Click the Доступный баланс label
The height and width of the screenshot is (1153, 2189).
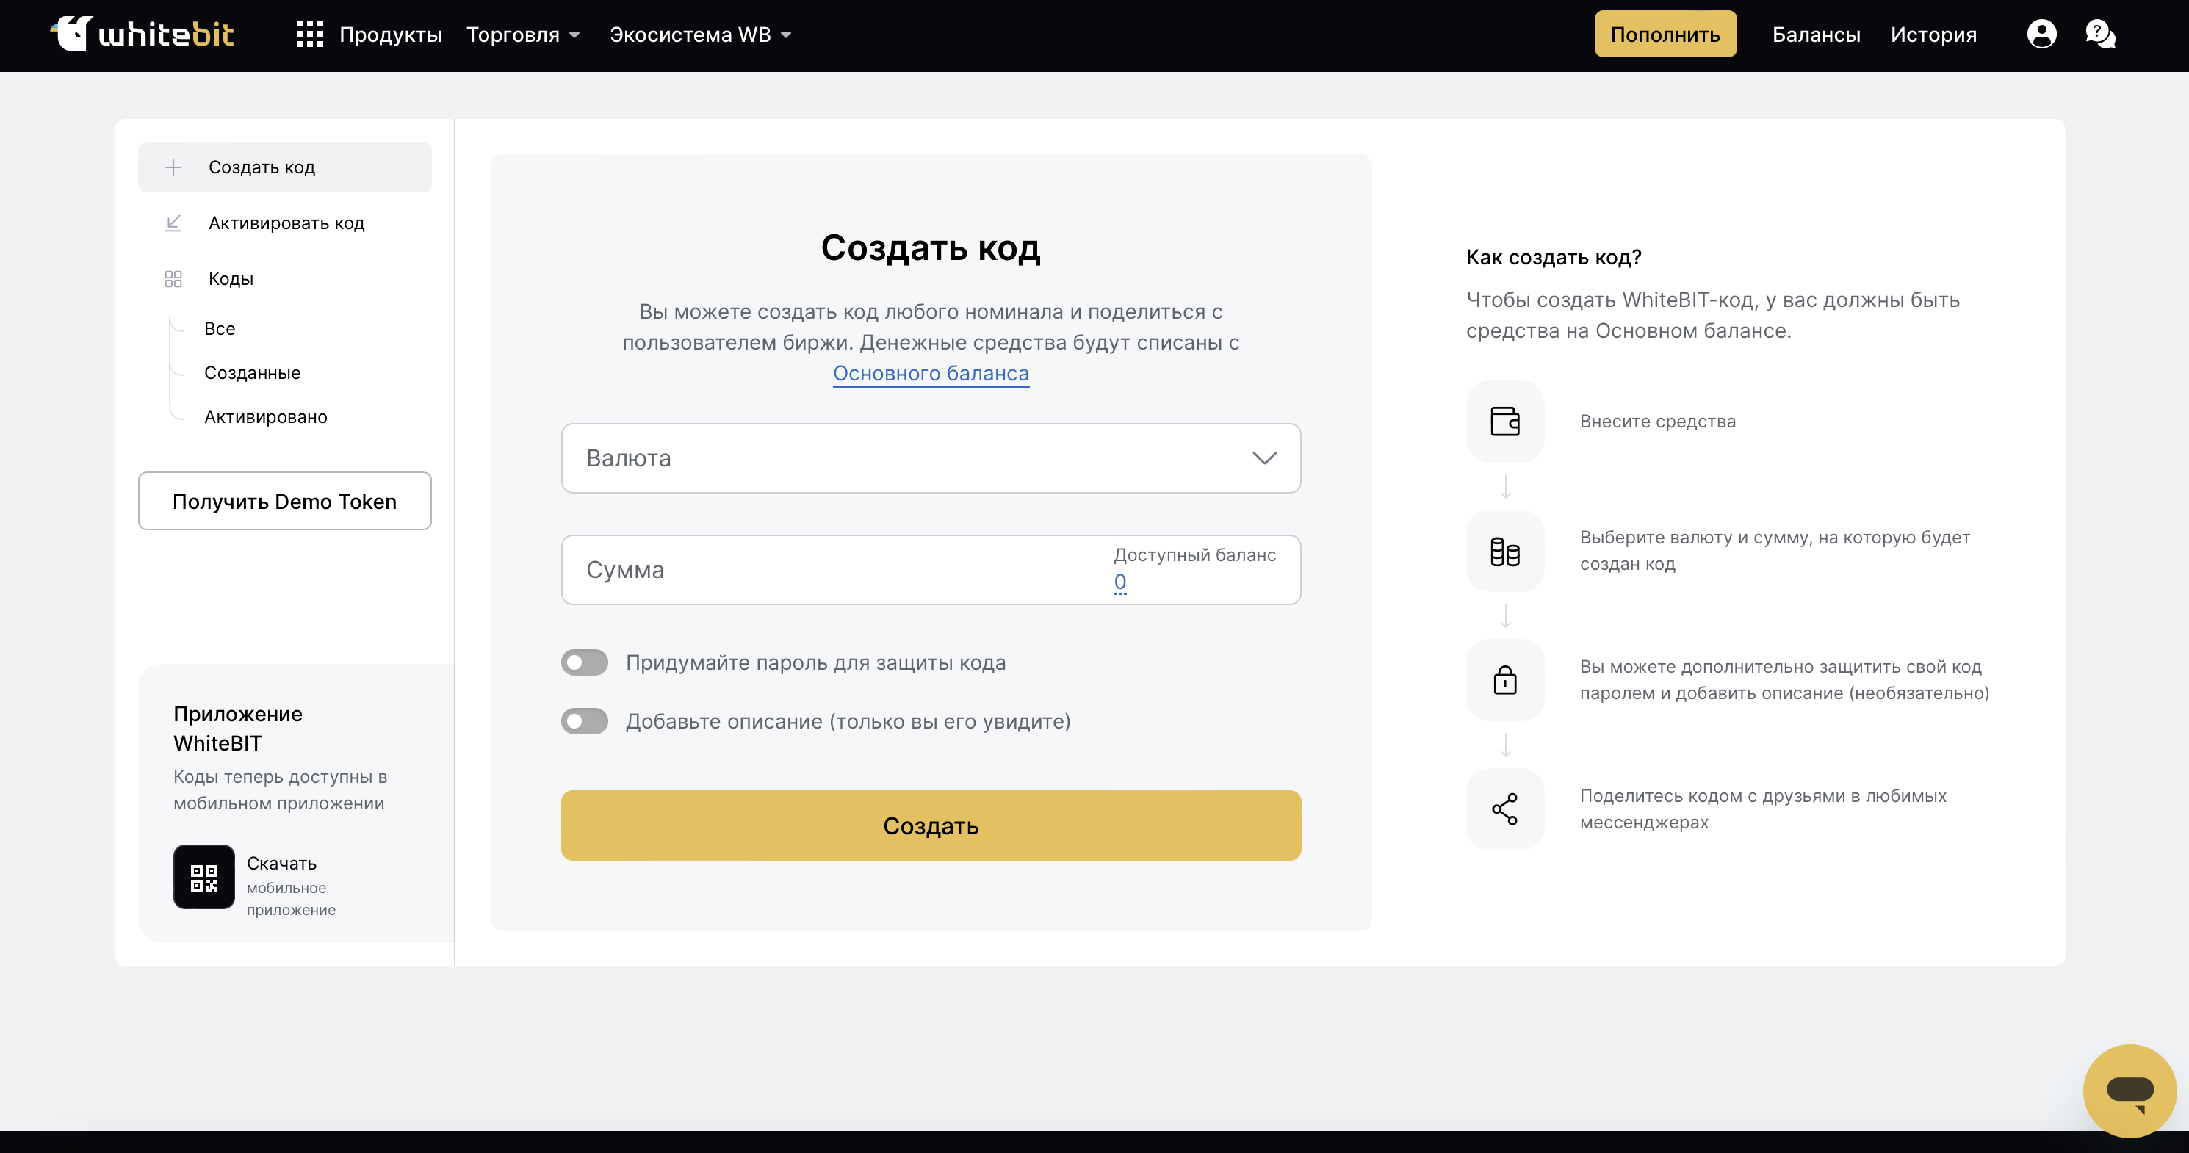(x=1195, y=554)
